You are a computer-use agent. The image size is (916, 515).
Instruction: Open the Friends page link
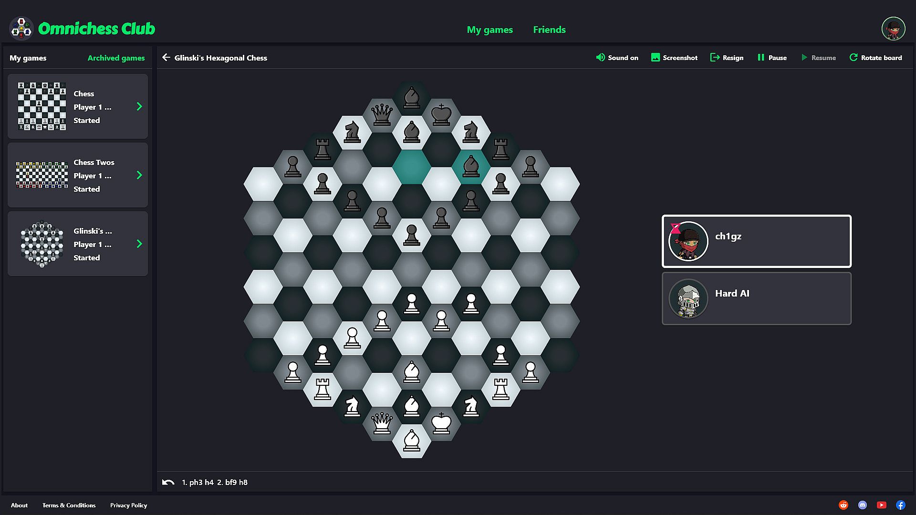549,30
